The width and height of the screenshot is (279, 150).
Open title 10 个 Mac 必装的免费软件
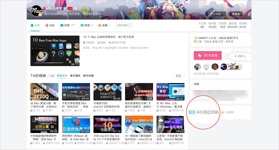click(x=109, y=37)
